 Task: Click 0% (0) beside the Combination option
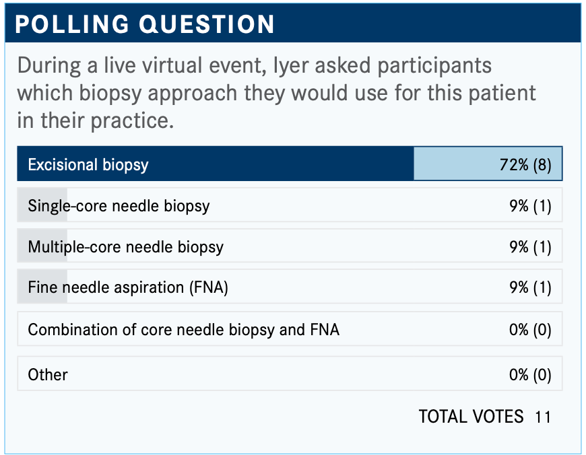[x=530, y=330]
